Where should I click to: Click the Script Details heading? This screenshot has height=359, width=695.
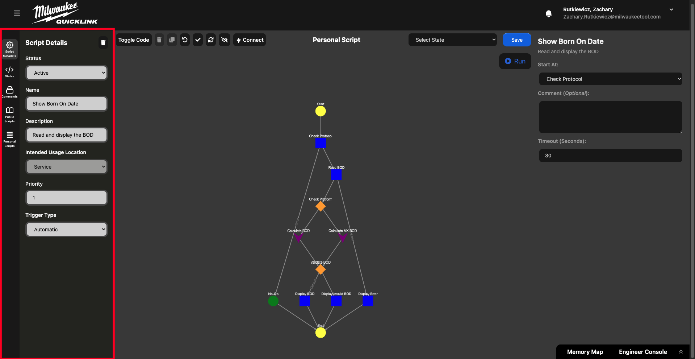coord(46,43)
